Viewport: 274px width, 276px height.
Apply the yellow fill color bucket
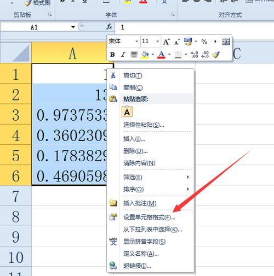[x=145, y=55]
